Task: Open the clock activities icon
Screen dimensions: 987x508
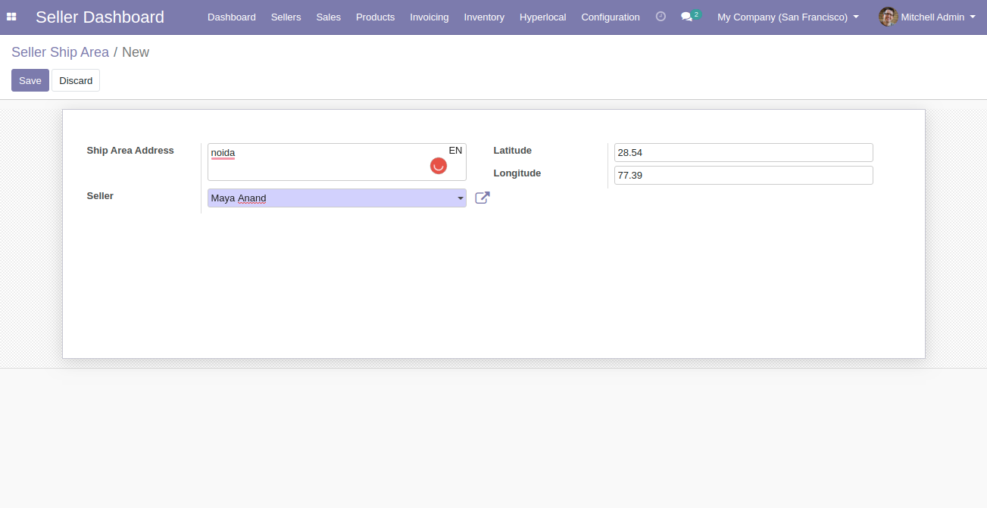Action: click(661, 16)
